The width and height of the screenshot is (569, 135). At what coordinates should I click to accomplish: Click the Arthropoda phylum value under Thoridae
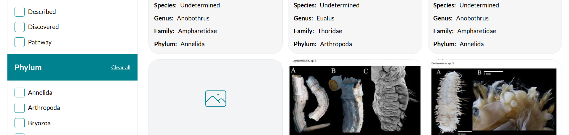336,44
